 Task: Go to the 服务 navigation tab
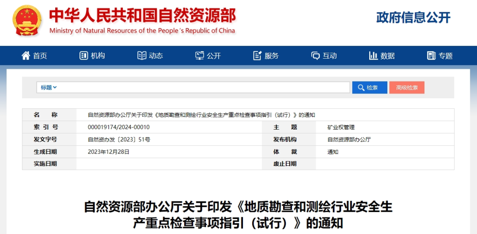[x=272, y=56]
